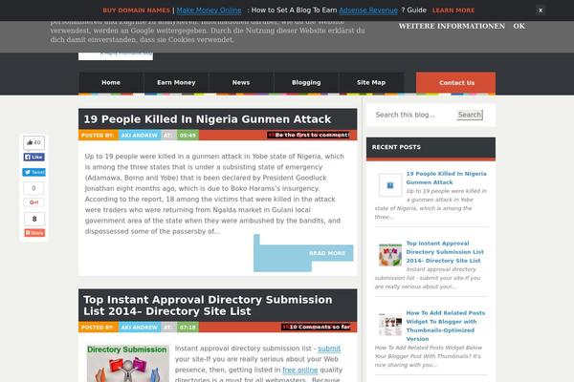Open recent post Top Instant Approval Directory
The width and height of the screenshot is (574, 382).
click(x=445, y=252)
